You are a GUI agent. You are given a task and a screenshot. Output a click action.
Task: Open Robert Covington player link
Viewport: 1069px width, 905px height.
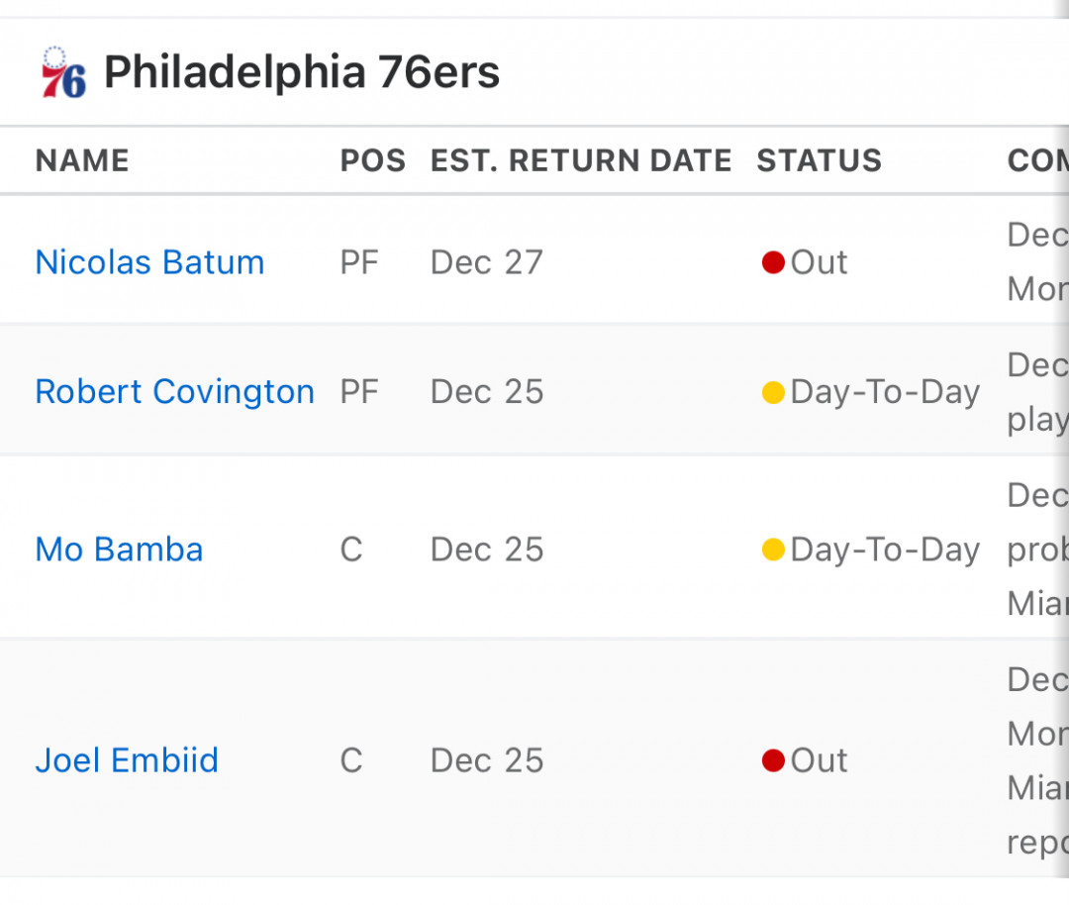click(174, 392)
